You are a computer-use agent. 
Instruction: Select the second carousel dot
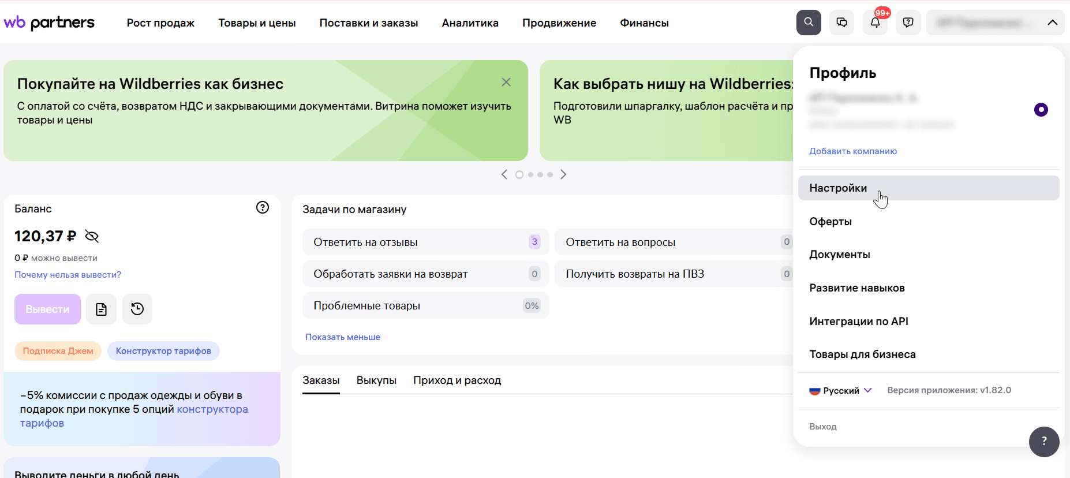click(x=530, y=174)
